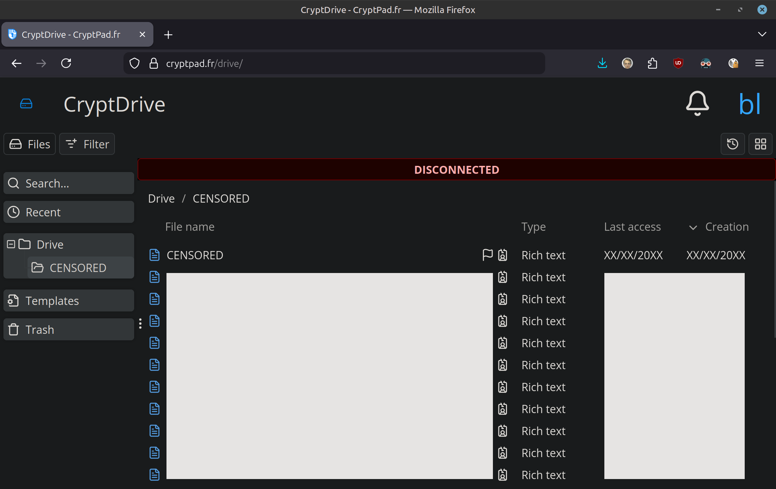The width and height of the screenshot is (776, 489).
Task: Click the owner badge icon on the first file
Action: [x=503, y=255]
